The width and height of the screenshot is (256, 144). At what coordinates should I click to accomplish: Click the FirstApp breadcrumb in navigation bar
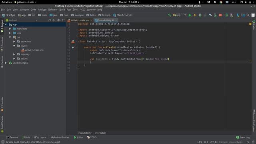8,15
